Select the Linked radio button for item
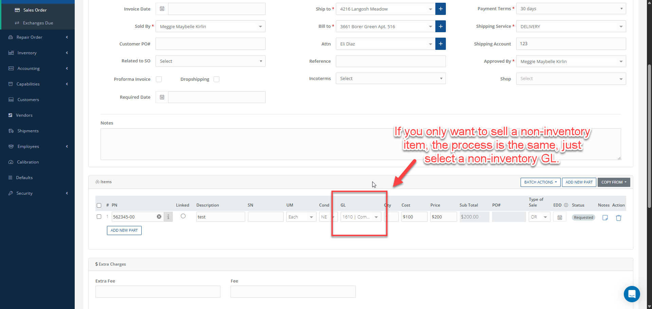This screenshot has height=309, width=652. pos(183,216)
